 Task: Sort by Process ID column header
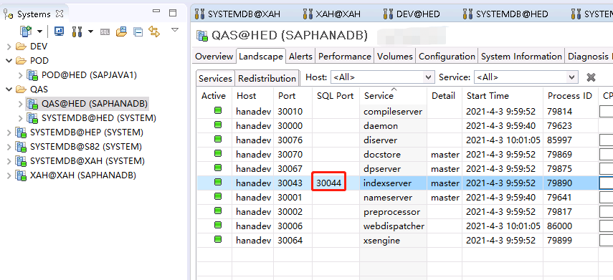571,96
